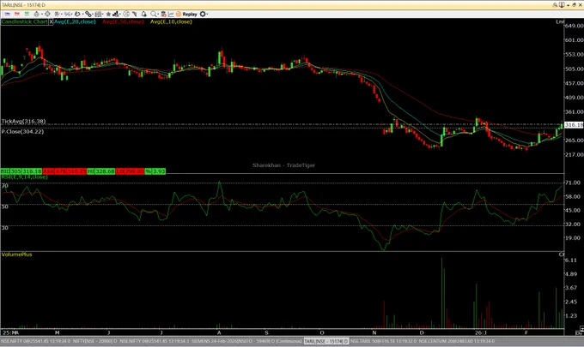Click the line chart icon beside Replay

coord(171,14)
